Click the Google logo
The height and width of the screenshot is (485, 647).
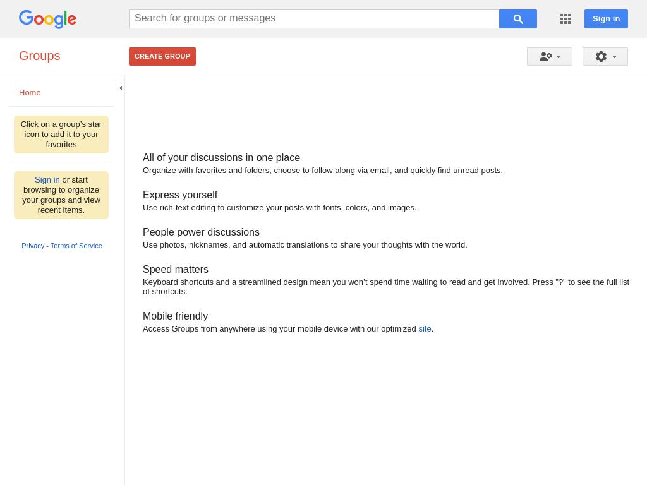pyautogui.click(x=47, y=19)
